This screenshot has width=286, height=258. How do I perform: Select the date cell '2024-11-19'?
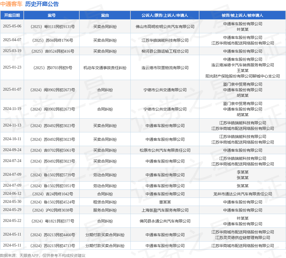[x=12, y=109]
